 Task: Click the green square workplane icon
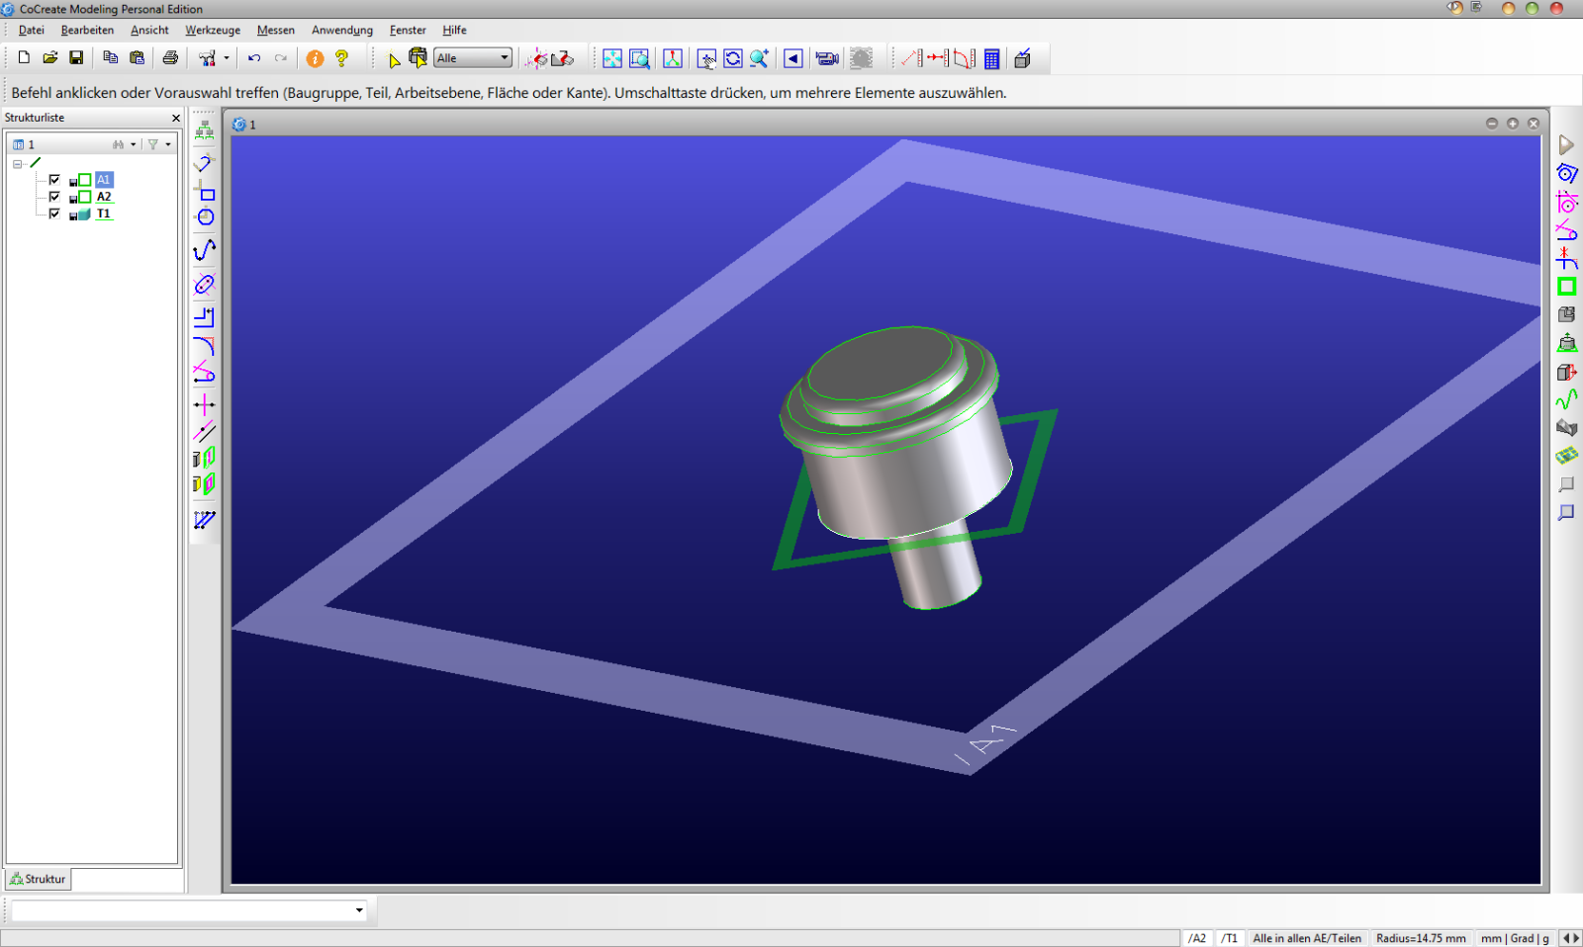pyautogui.click(x=1566, y=287)
